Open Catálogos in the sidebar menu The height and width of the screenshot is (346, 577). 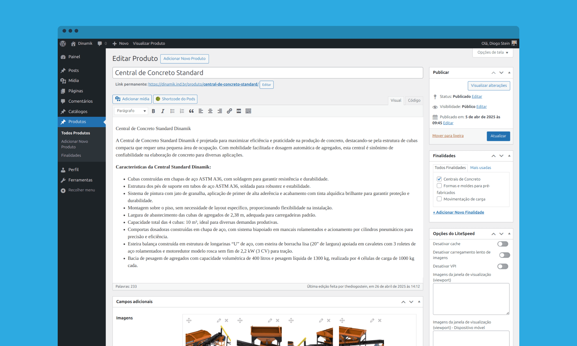(78, 112)
